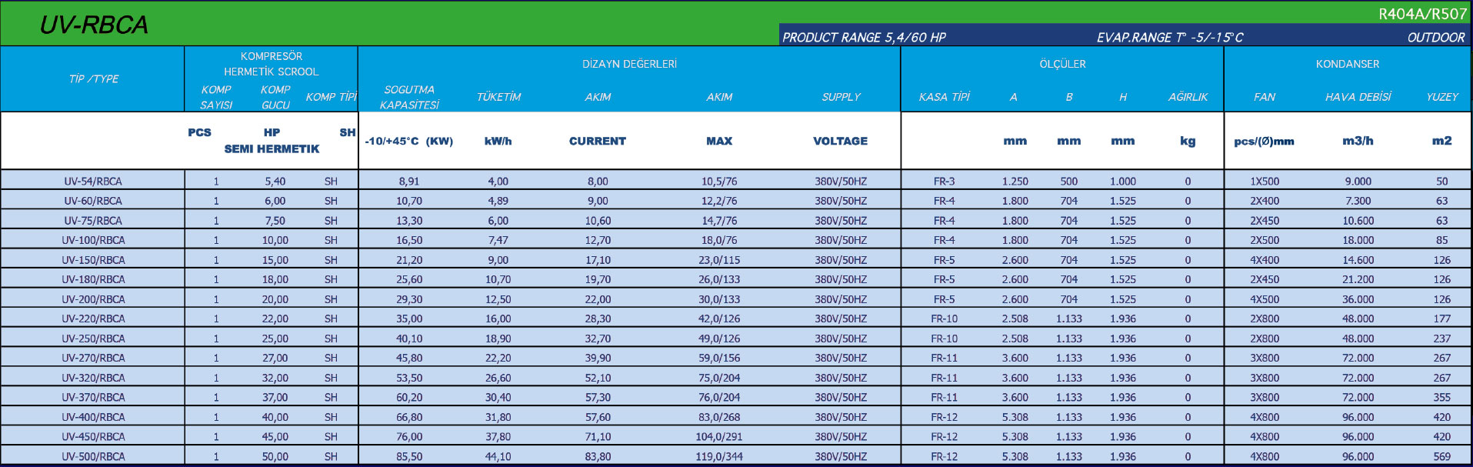Click the HAVA DEBİSİ column header
This screenshot has width=1473, height=467.
point(1358,97)
